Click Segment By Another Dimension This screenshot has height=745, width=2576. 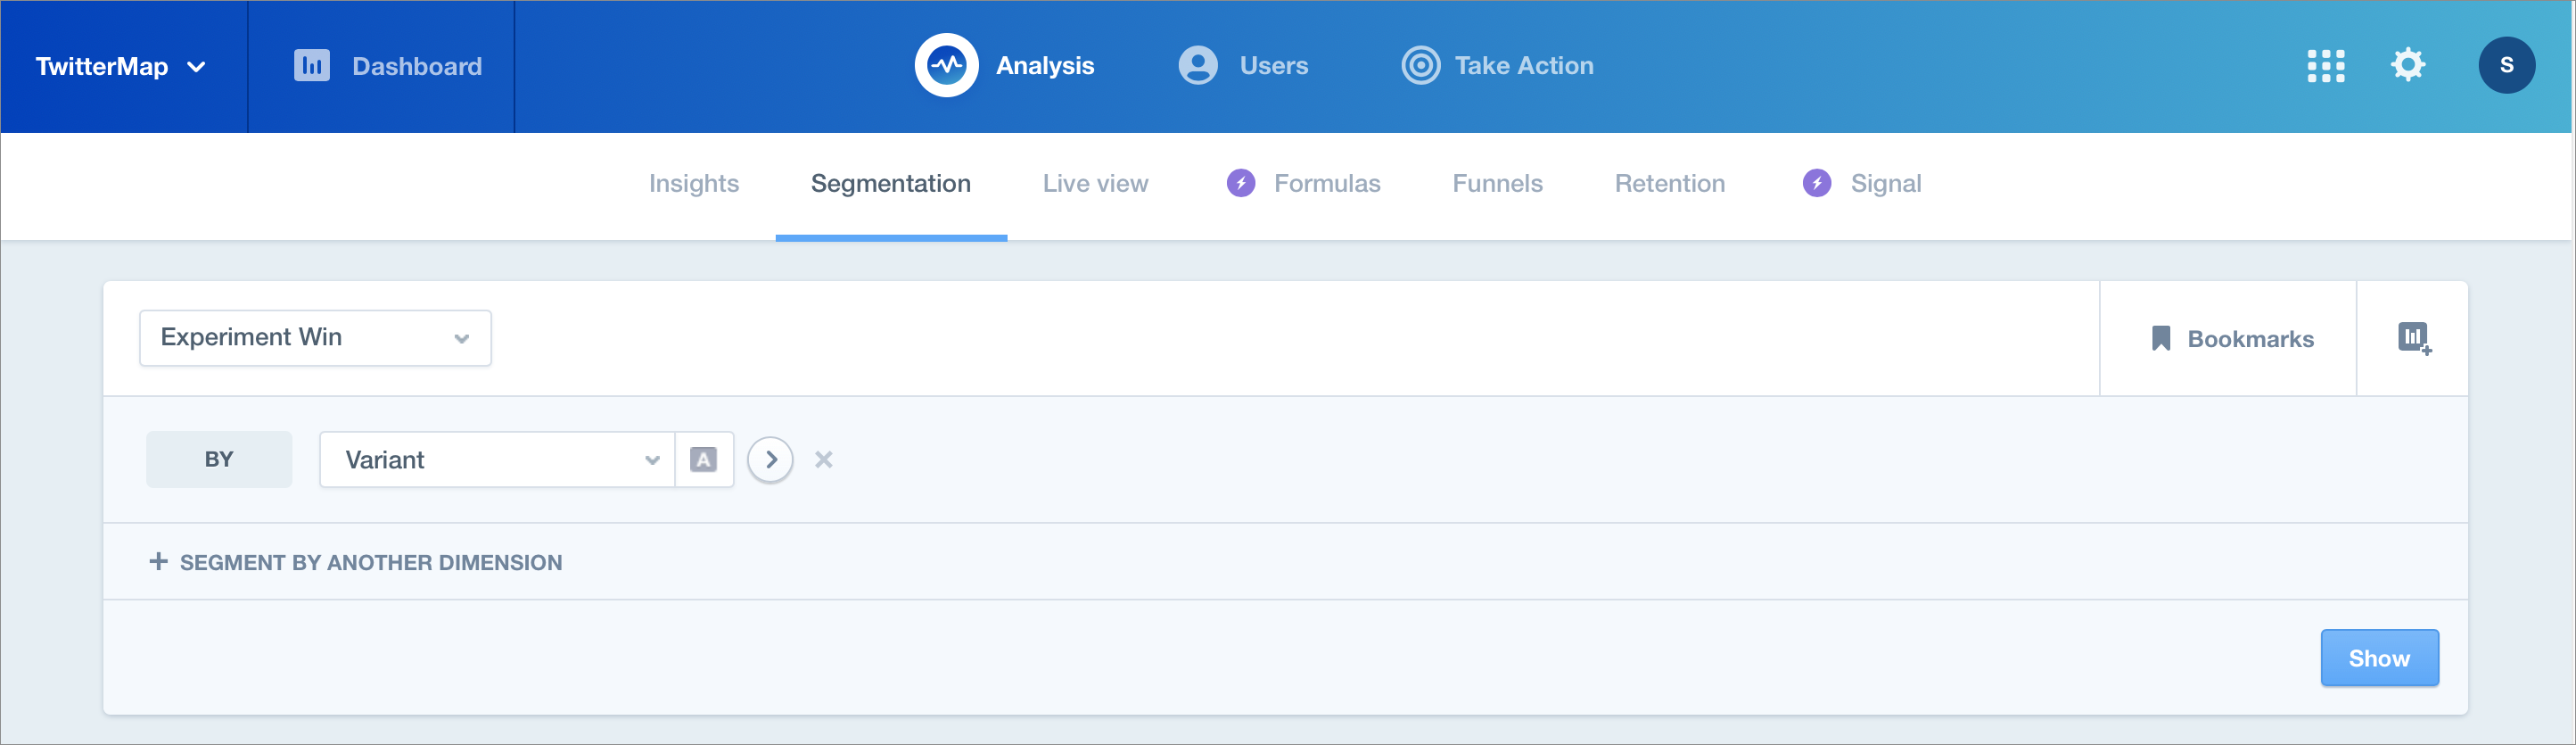[371, 562]
